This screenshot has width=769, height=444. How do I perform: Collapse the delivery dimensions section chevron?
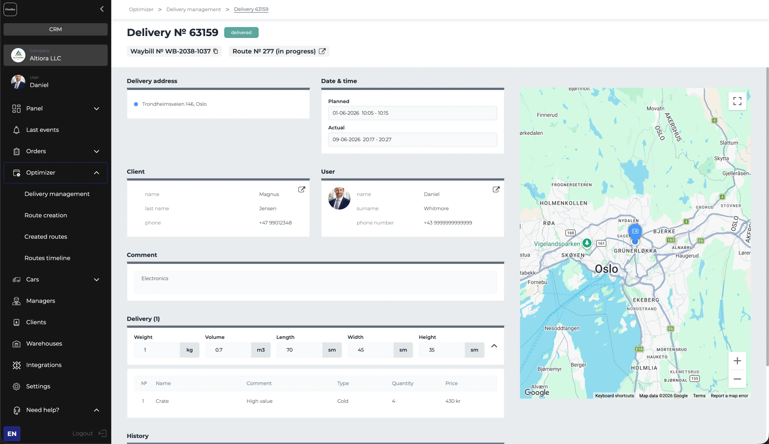494,346
